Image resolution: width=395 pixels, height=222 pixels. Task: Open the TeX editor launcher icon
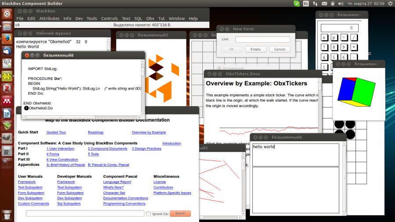click(x=7, y=64)
